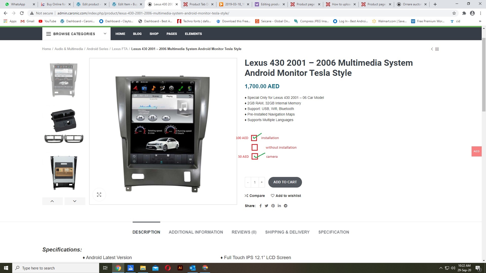Expand the Browse Categories dropdown
Screen dimensions: 486x273
click(76, 34)
